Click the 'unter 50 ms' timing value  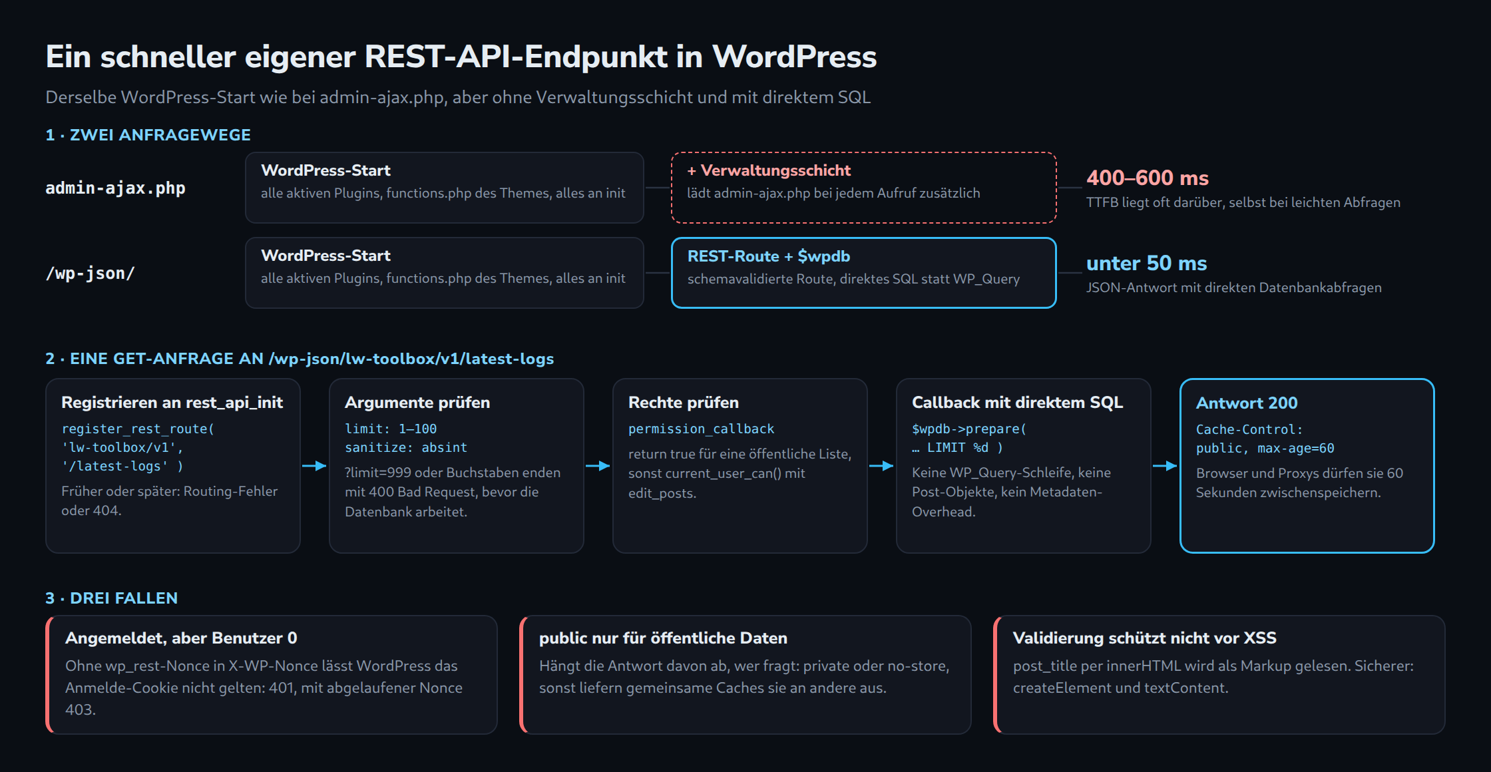[x=1146, y=263]
